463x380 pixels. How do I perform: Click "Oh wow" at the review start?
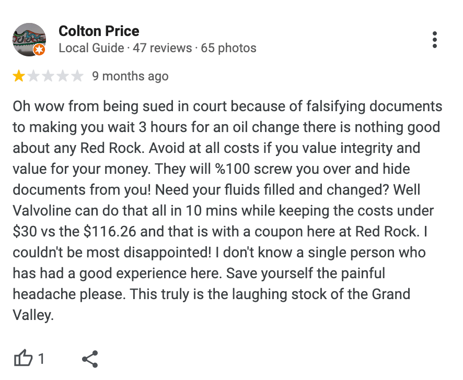click(x=31, y=106)
